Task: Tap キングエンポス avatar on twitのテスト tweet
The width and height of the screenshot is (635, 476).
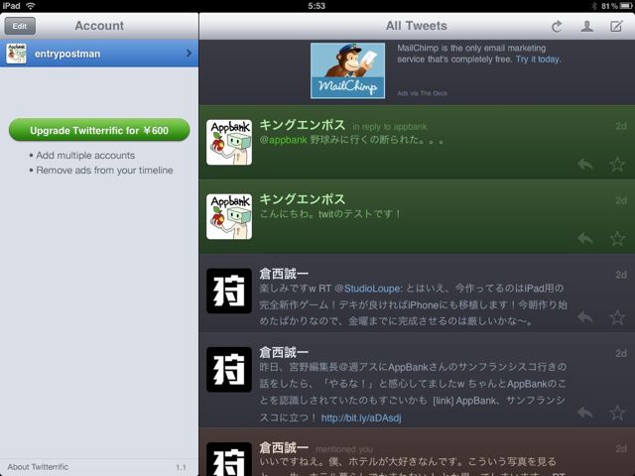Action: pos(229,216)
